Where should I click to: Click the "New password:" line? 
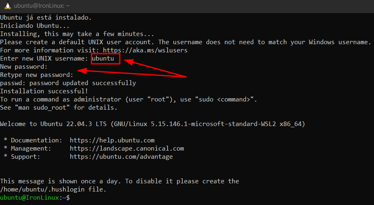coord(24,67)
